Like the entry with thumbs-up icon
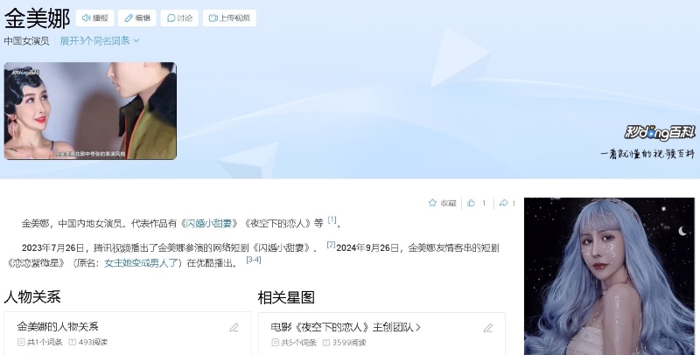The image size is (700, 355). (x=476, y=204)
